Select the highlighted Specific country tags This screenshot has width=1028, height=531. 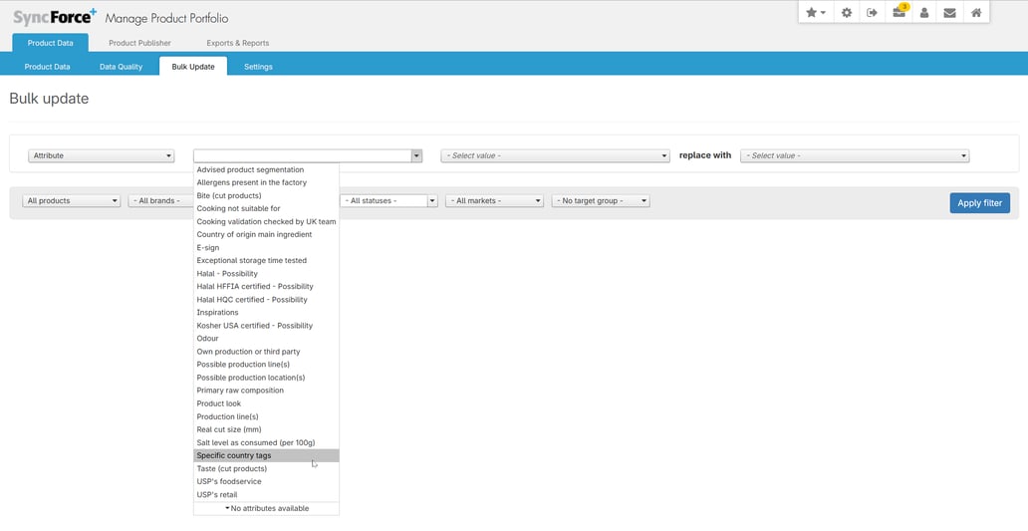click(266, 455)
